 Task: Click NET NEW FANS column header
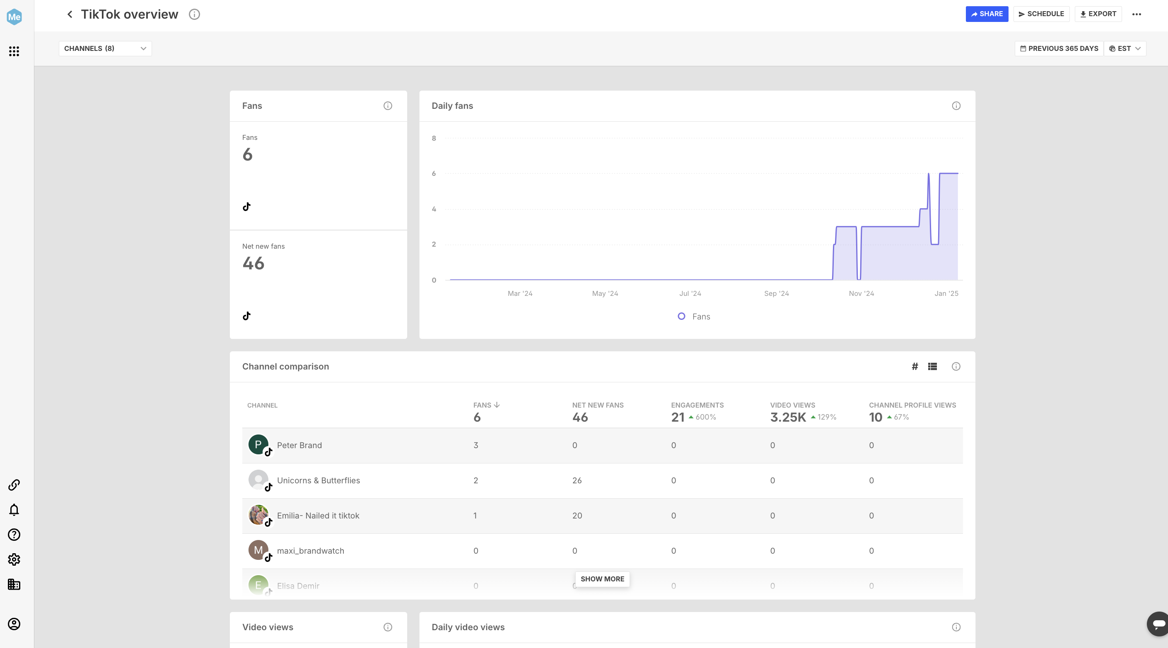(x=598, y=405)
